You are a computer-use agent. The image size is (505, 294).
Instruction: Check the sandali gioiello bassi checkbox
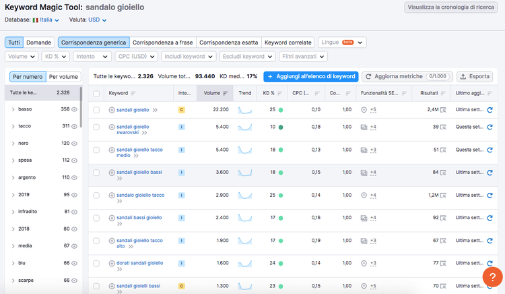tap(96, 173)
